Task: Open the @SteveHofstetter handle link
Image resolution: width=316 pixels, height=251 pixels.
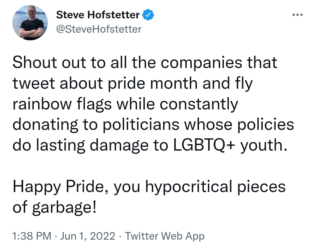Action: pyautogui.click(x=99, y=29)
